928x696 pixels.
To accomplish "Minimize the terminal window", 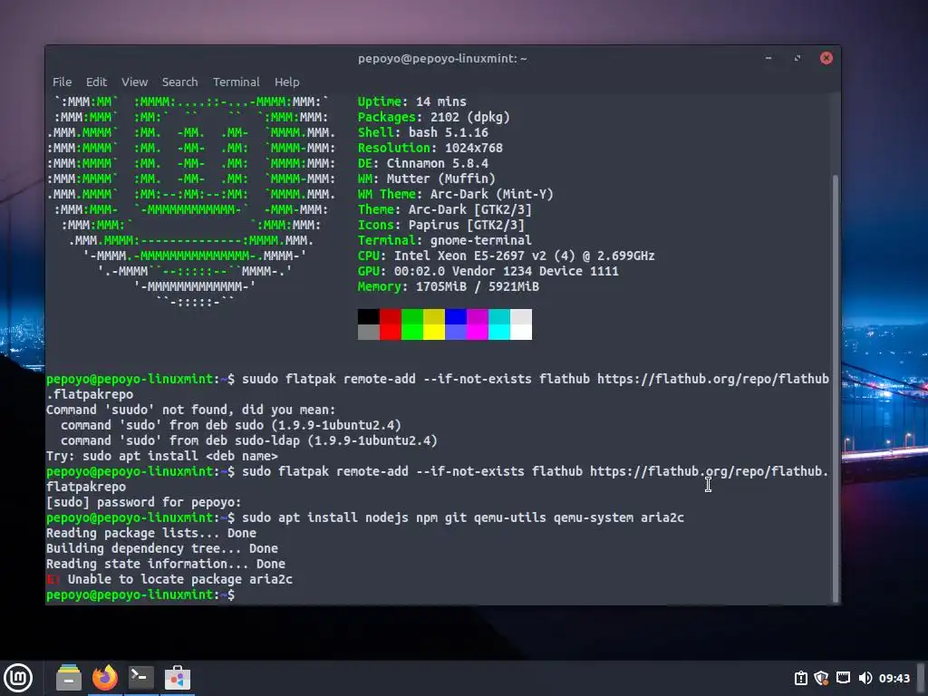I will click(768, 58).
